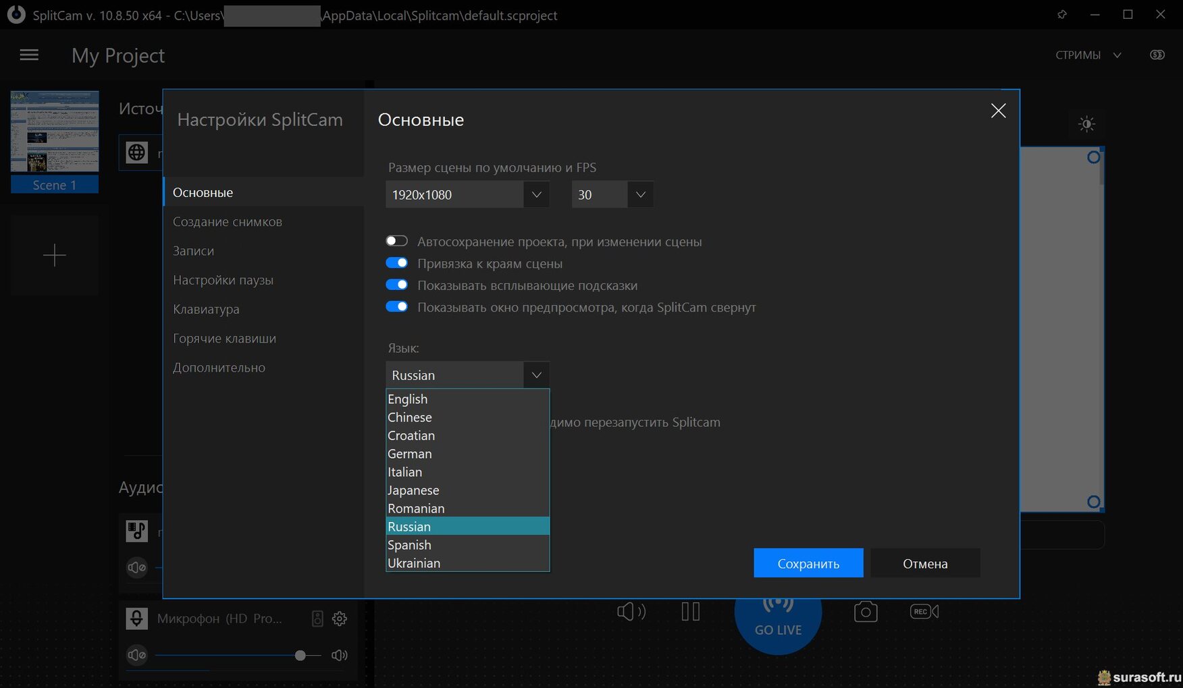Click the microphone source icon

[x=137, y=618]
